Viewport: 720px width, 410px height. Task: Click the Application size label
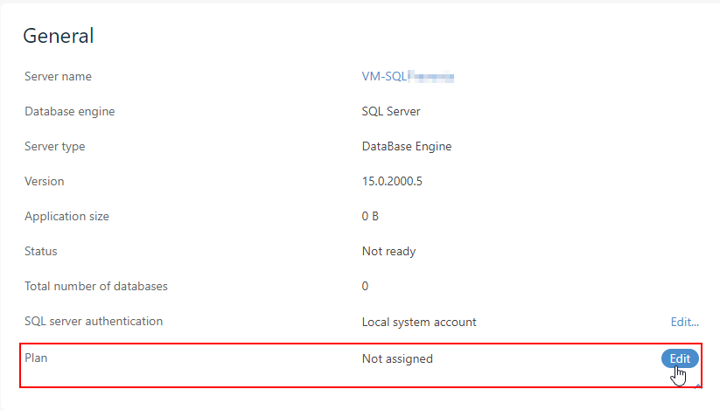[66, 217]
